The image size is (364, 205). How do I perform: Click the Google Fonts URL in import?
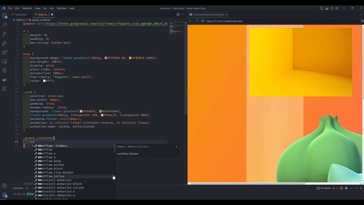click(x=106, y=23)
